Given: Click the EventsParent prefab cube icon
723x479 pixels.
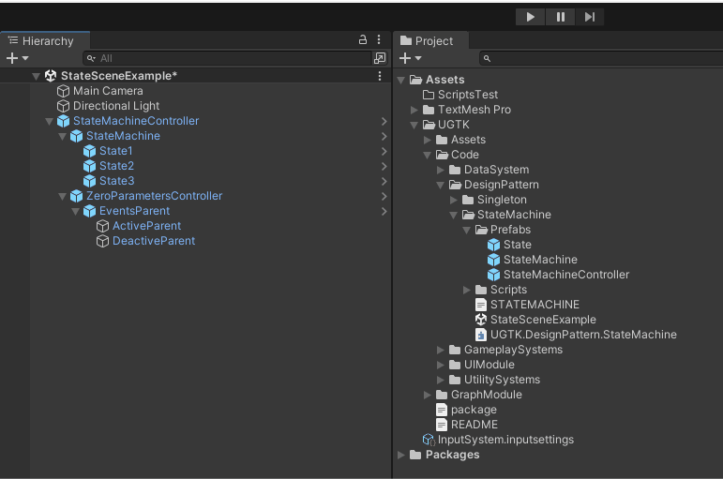Looking at the screenshot, I should pos(89,211).
